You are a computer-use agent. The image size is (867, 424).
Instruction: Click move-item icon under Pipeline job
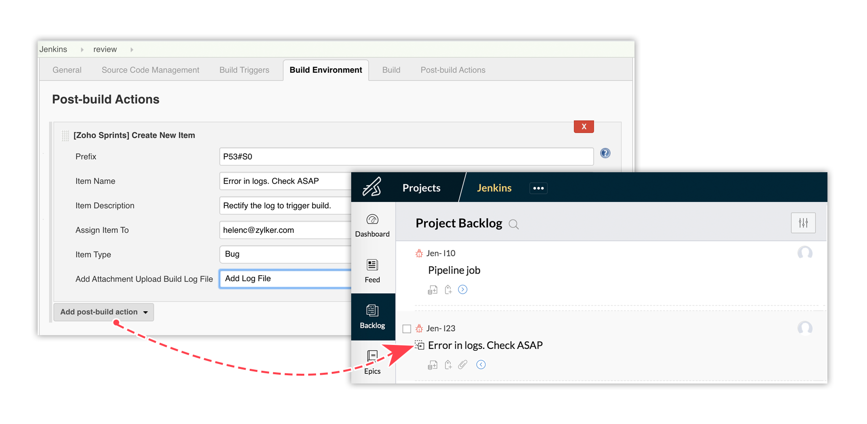click(448, 290)
